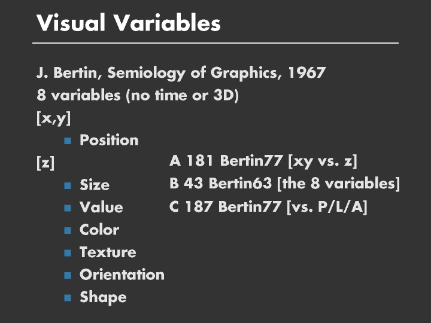Click the bullet marker before Color
The width and height of the screenshot is (431, 323).
[x=68, y=230]
